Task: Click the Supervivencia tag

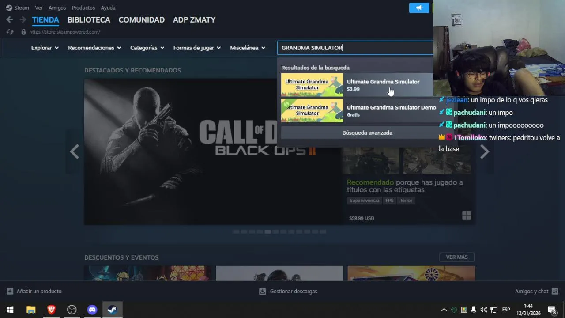Action: pyautogui.click(x=364, y=201)
